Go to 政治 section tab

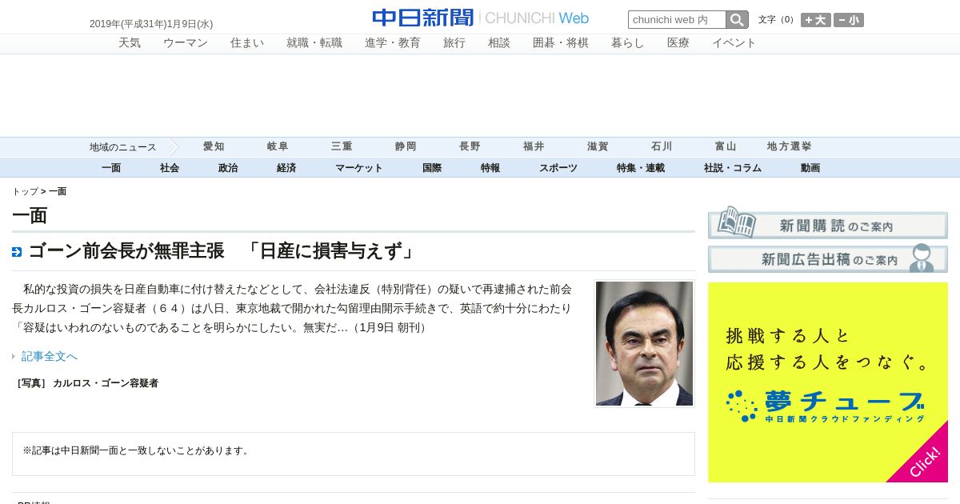pyautogui.click(x=228, y=168)
